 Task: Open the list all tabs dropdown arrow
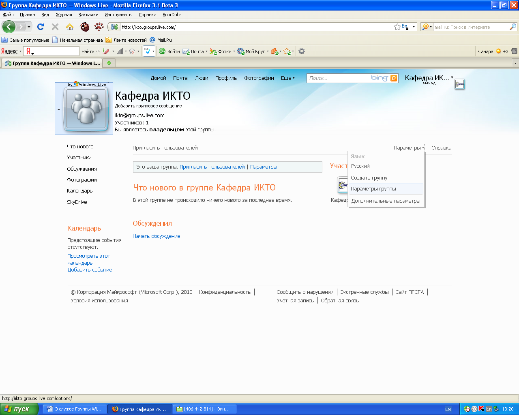click(515, 63)
